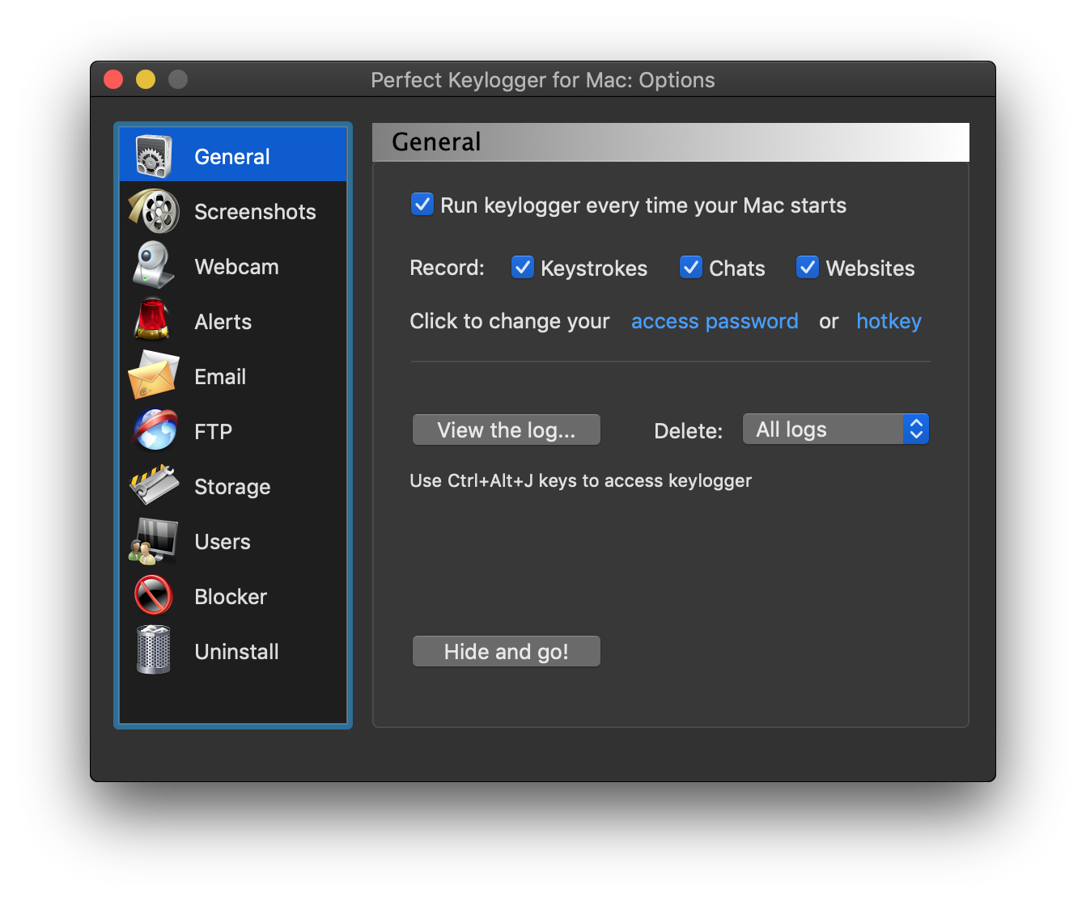Click the General gear icon
Viewport: 1086px width, 901px height.
click(154, 154)
